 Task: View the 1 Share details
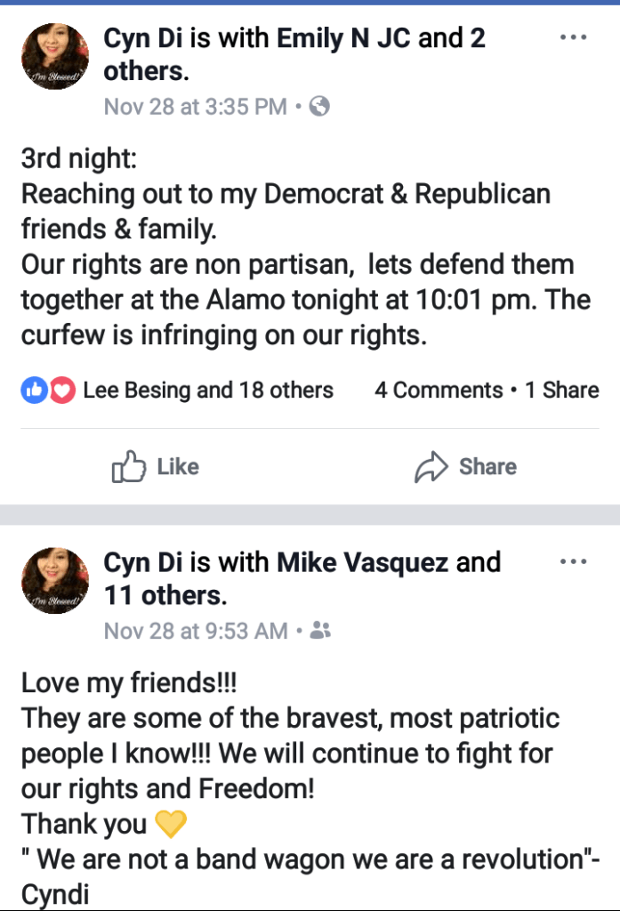pyautogui.click(x=561, y=390)
